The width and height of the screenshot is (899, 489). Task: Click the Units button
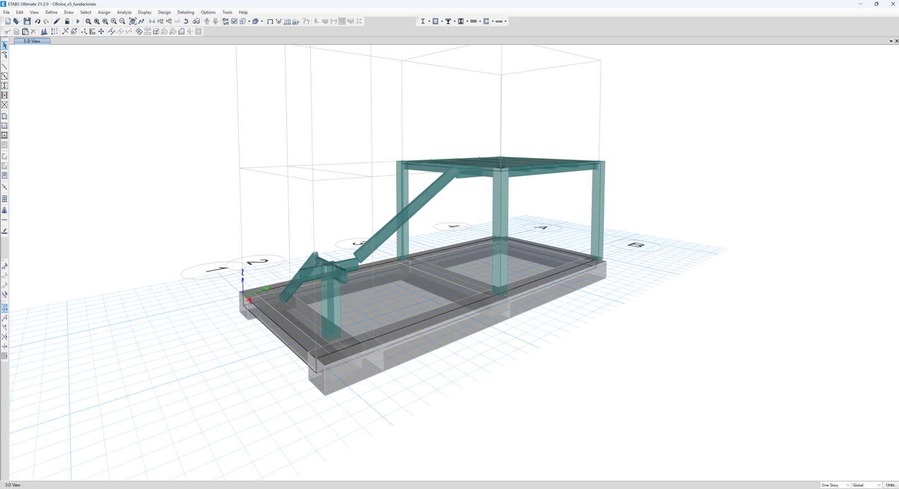891,485
